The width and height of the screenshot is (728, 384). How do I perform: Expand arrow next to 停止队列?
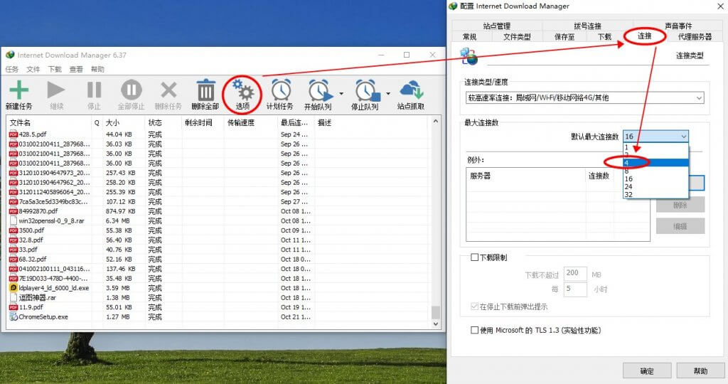pyautogui.click(x=388, y=93)
